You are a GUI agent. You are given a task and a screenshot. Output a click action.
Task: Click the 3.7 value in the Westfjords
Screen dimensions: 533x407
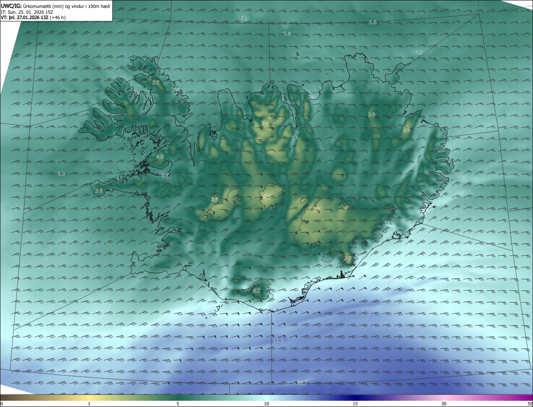pyautogui.click(x=155, y=83)
